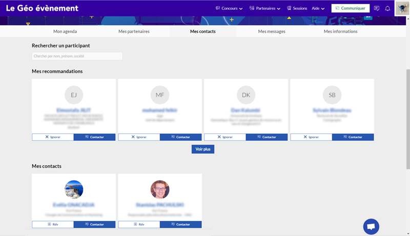Image resolution: width=410 pixels, height=236 pixels.
Task: Open Evélia Gnacadja's profile photo
Action: click(x=74, y=189)
